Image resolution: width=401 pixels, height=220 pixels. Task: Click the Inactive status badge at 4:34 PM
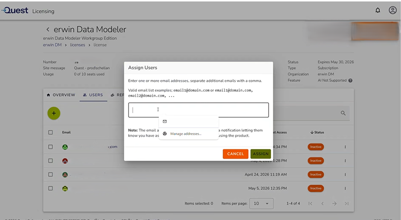coord(316,147)
